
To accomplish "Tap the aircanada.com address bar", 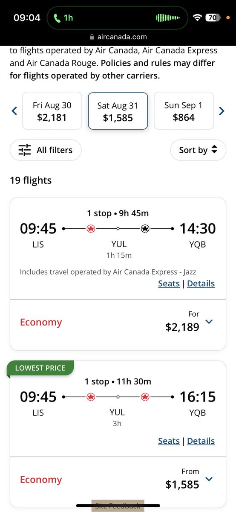I will point(118,37).
